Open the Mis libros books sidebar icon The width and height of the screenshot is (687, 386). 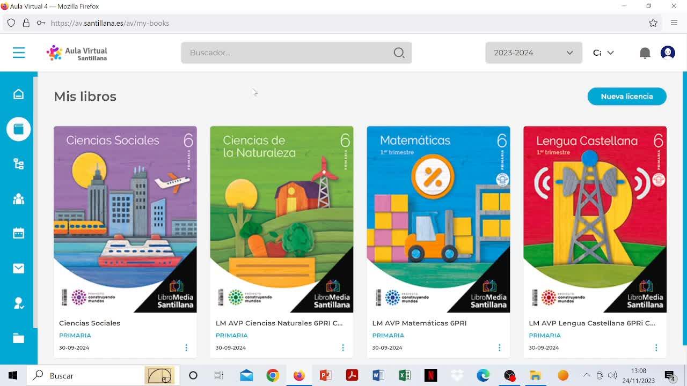tap(19, 129)
